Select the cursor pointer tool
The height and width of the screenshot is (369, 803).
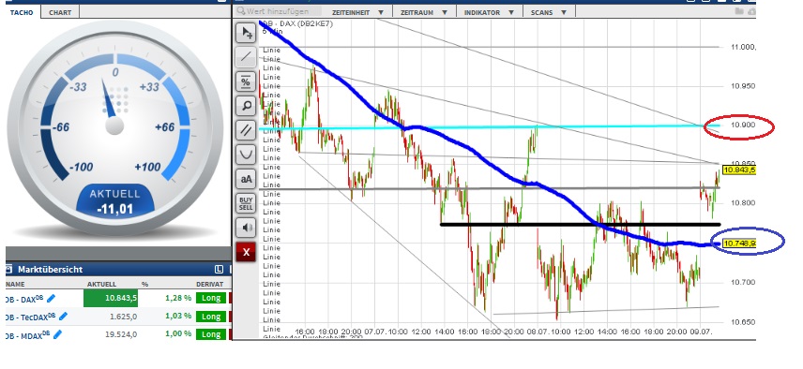(x=247, y=33)
